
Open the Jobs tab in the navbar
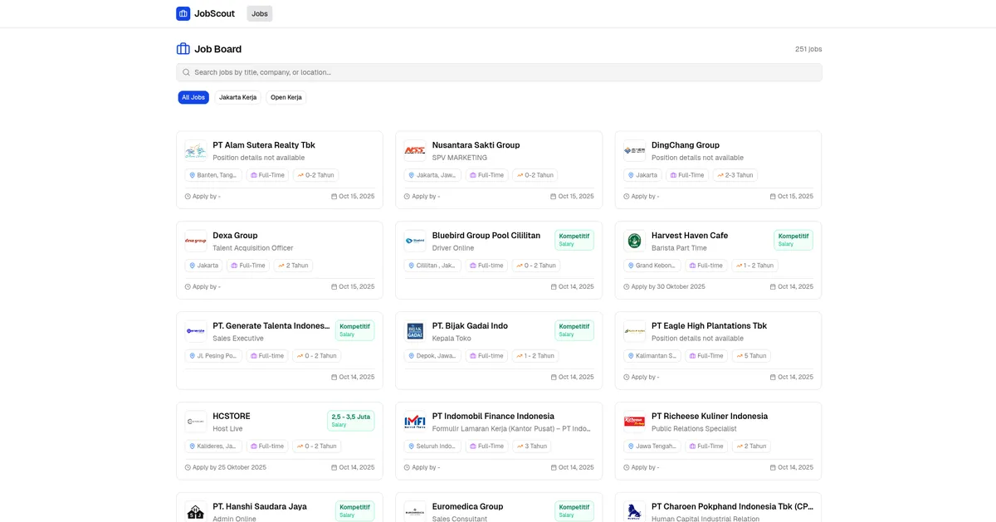pos(260,13)
